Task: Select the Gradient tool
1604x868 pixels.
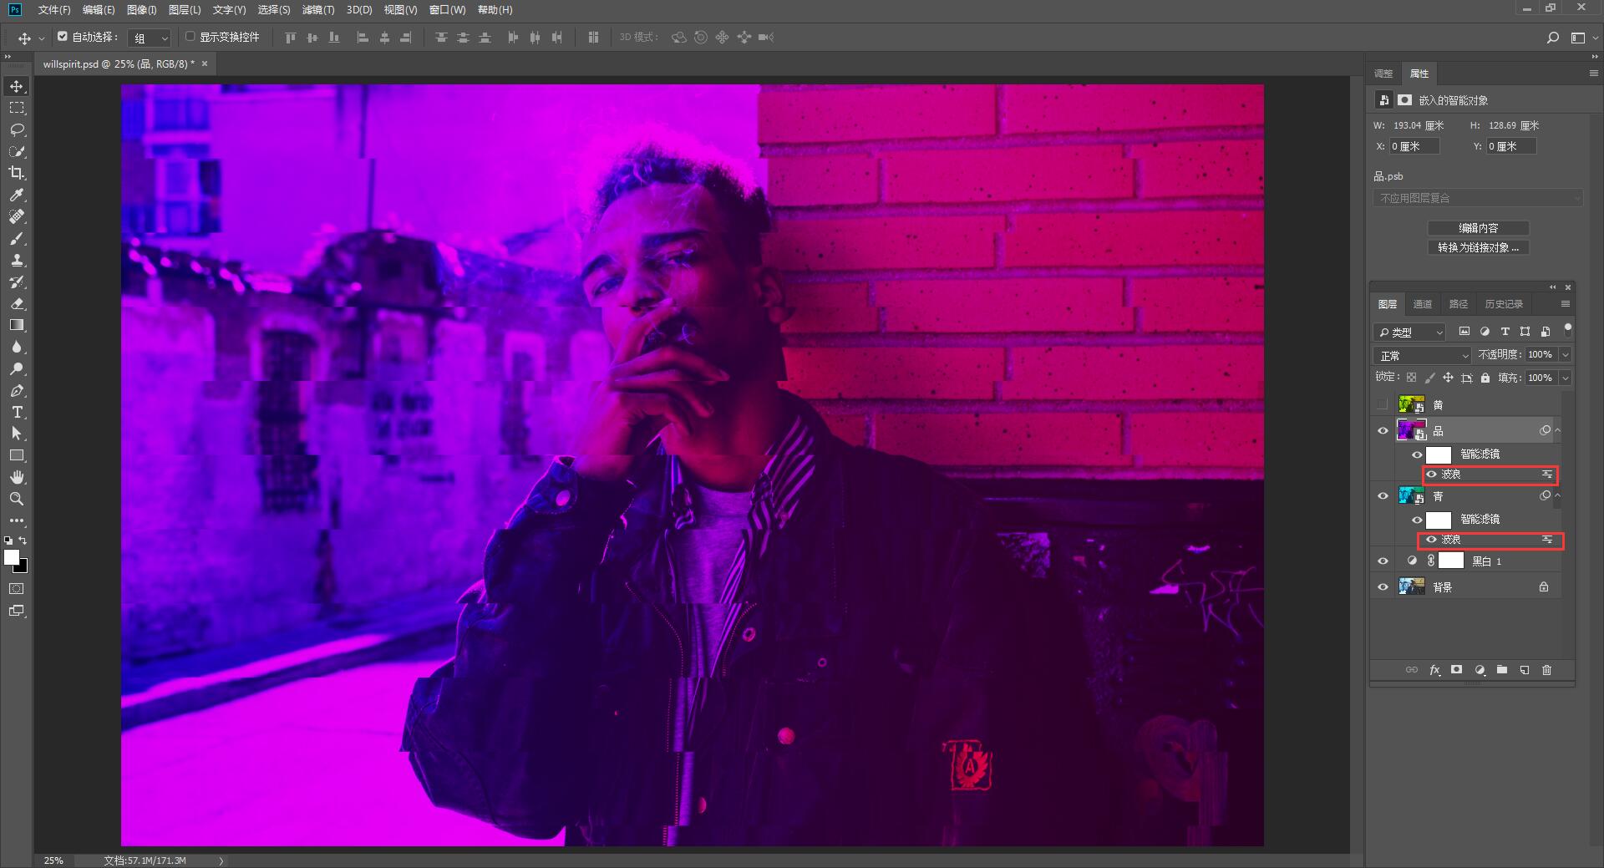Action: point(17,325)
